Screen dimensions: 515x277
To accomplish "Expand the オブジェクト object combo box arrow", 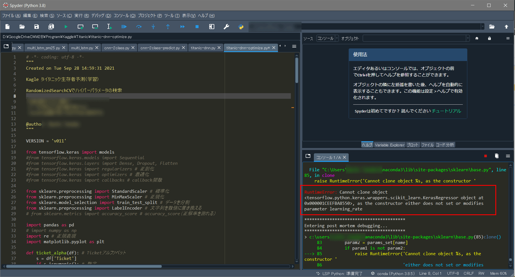I will pos(468,38).
